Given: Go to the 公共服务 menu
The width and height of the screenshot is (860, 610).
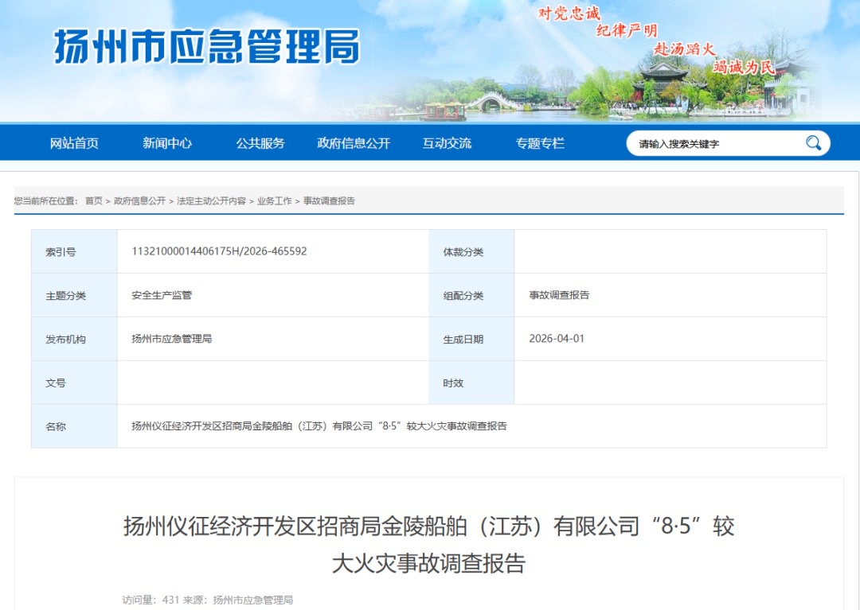Looking at the screenshot, I should [260, 143].
